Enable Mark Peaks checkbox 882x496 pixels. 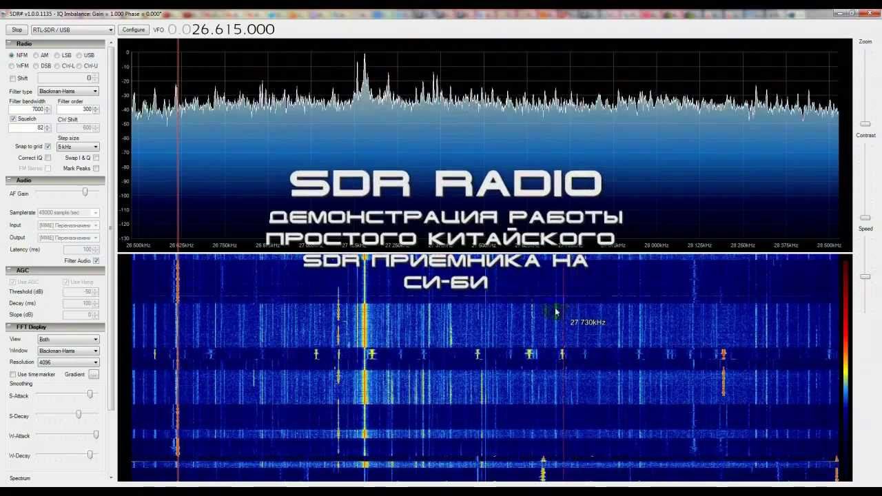pyautogui.click(x=96, y=168)
